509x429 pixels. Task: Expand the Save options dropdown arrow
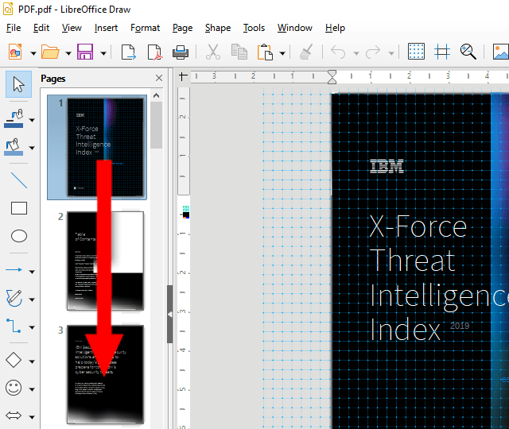tap(103, 53)
